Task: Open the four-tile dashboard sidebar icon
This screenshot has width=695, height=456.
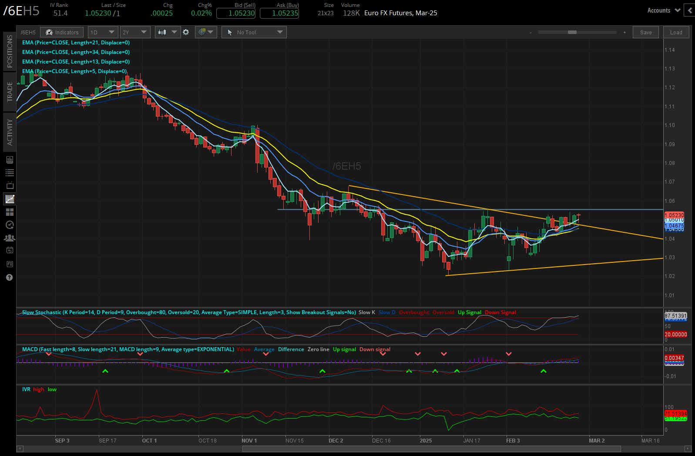Action: click(10, 212)
